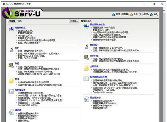Click the 群组 groups icon
Viewport: 167px width, 122px height.
tap(11, 65)
